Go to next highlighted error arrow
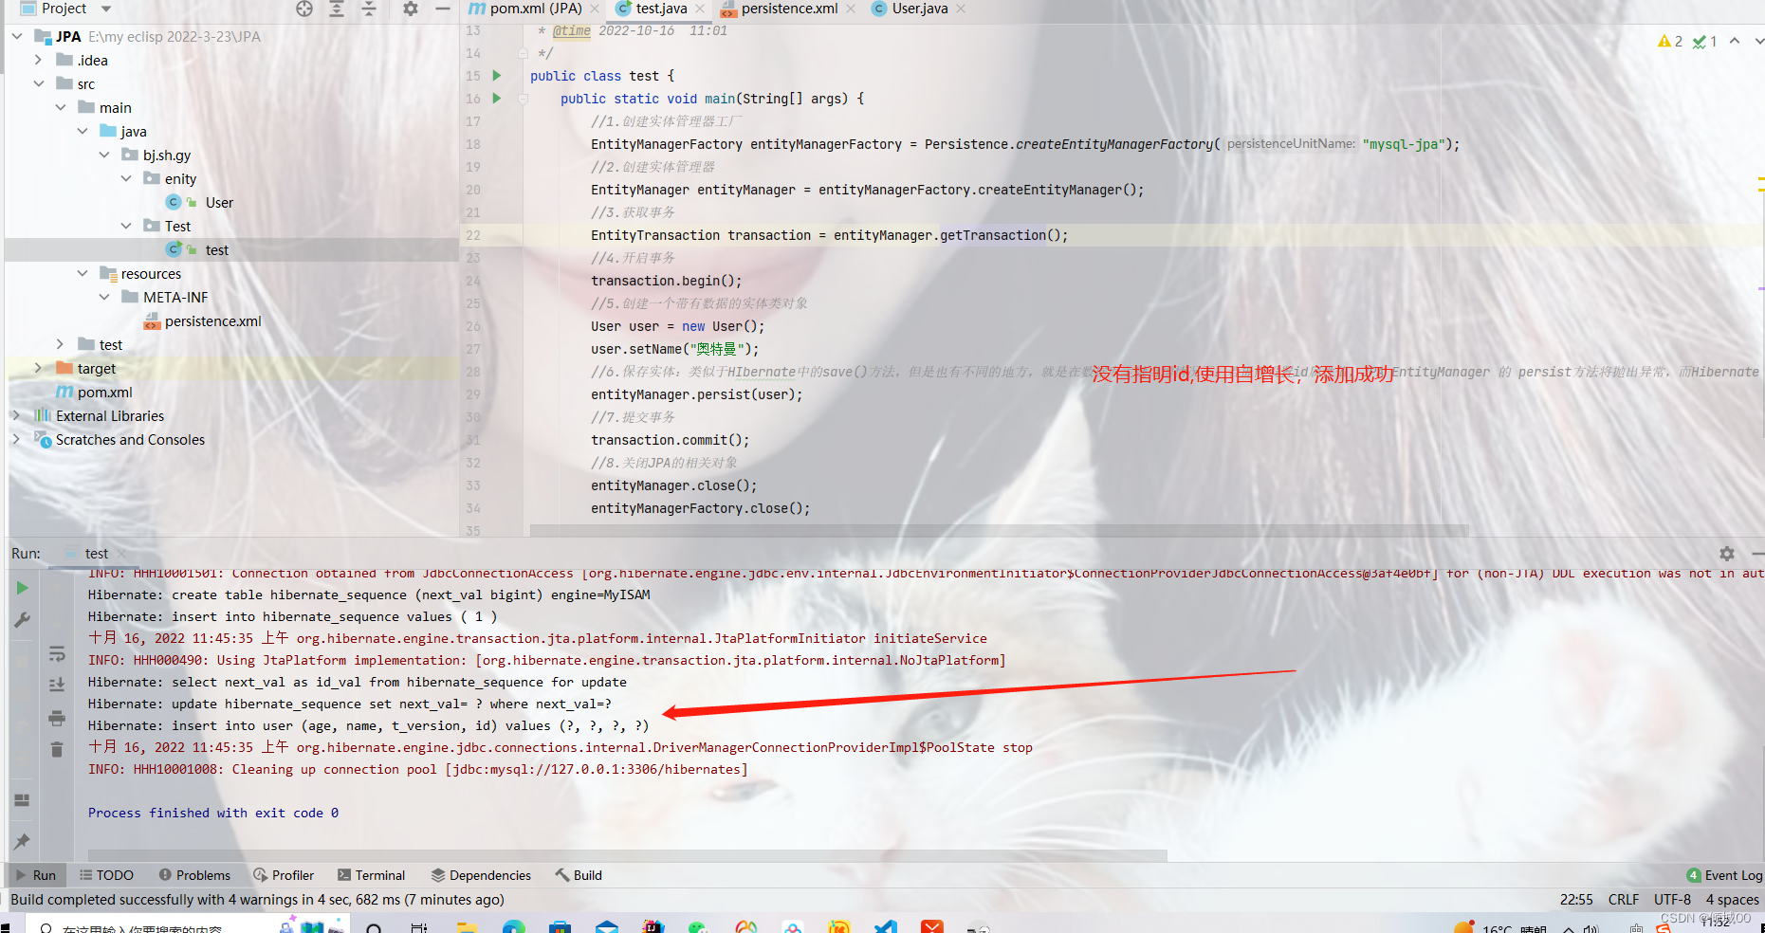The width and height of the screenshot is (1765, 933). point(1758,41)
